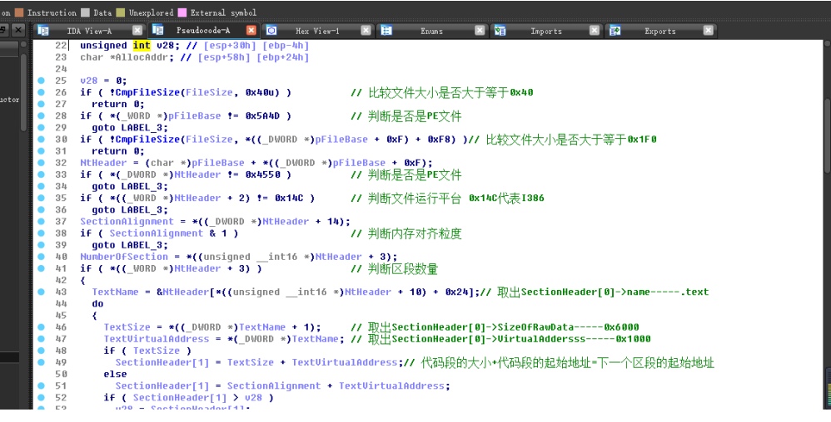Close the Pseudocode-A tab
The width and height of the screenshot is (831, 422).
click(251, 31)
